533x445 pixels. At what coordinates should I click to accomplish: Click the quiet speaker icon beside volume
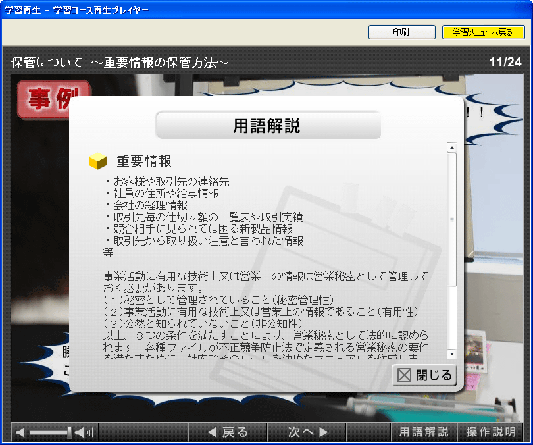coord(20,432)
